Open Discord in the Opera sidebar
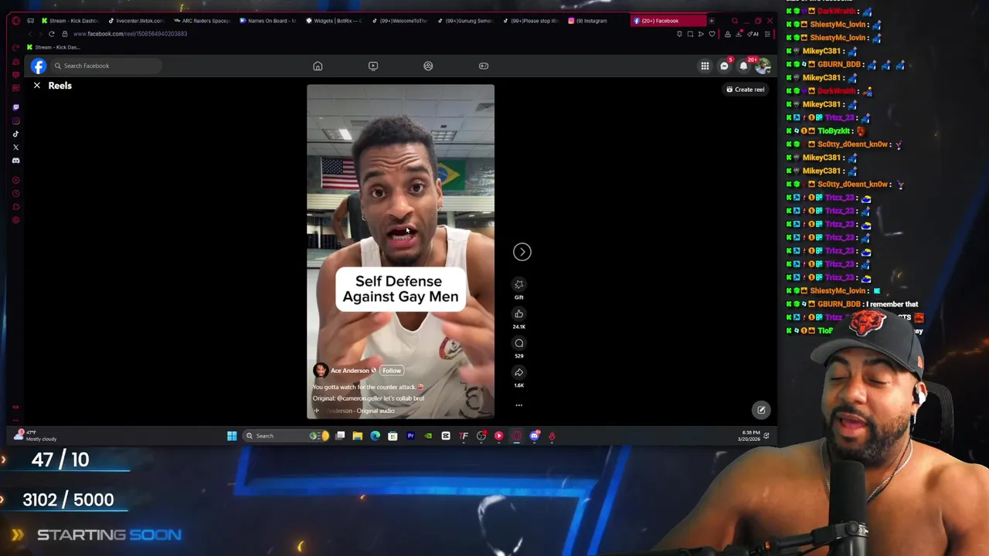This screenshot has height=556, width=989. pyautogui.click(x=15, y=161)
